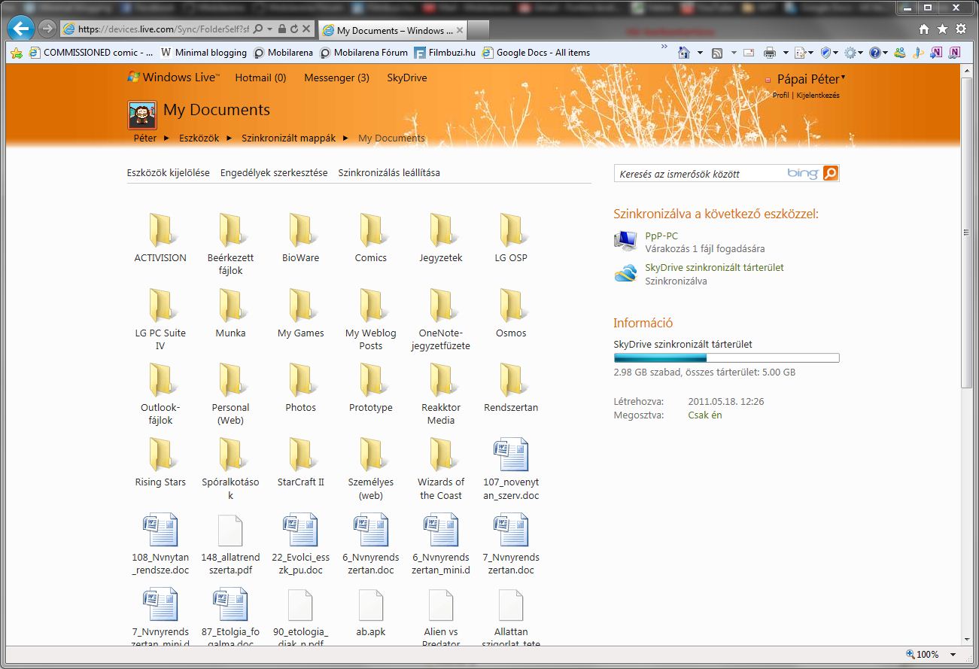Click the address bar search magnifier icon

[258, 29]
